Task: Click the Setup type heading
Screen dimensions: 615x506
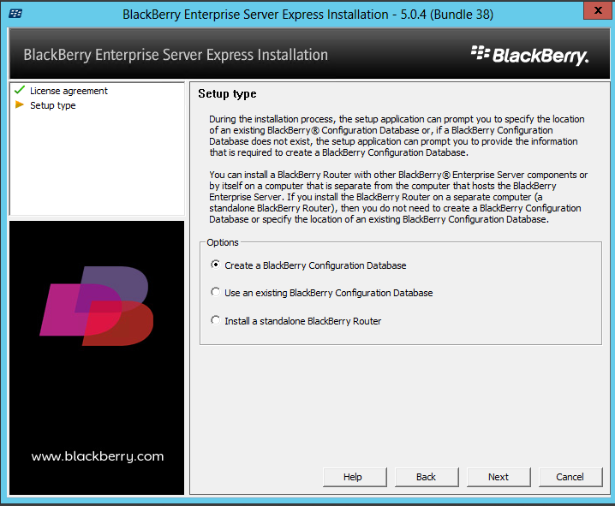Action: click(227, 94)
